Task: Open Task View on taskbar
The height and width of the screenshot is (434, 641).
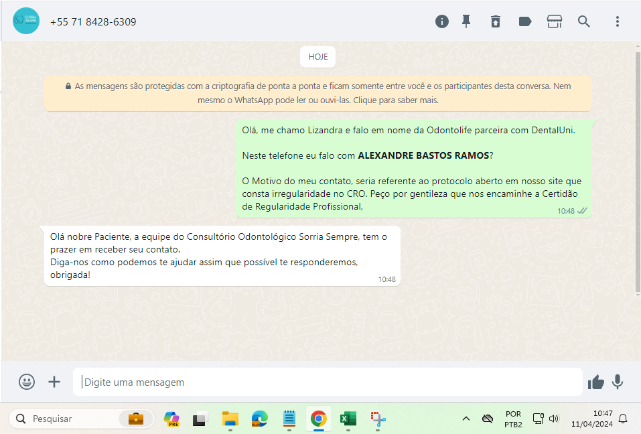Action: click(x=200, y=420)
